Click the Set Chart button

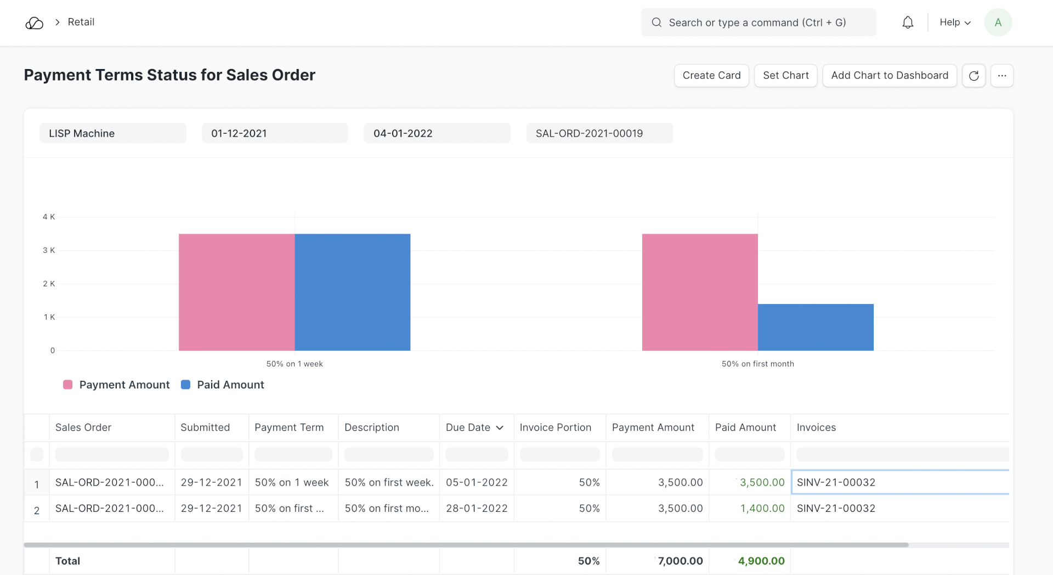pyautogui.click(x=785, y=76)
